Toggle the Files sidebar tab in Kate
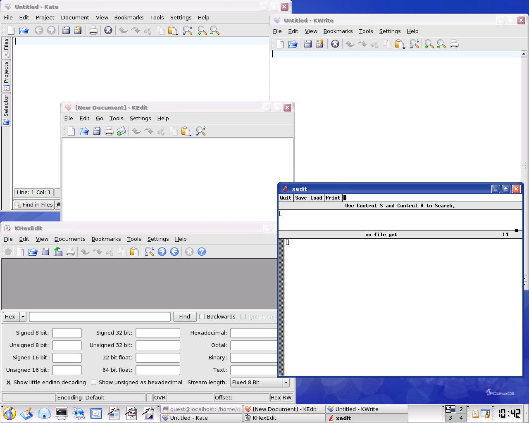529x423 pixels. [6, 48]
